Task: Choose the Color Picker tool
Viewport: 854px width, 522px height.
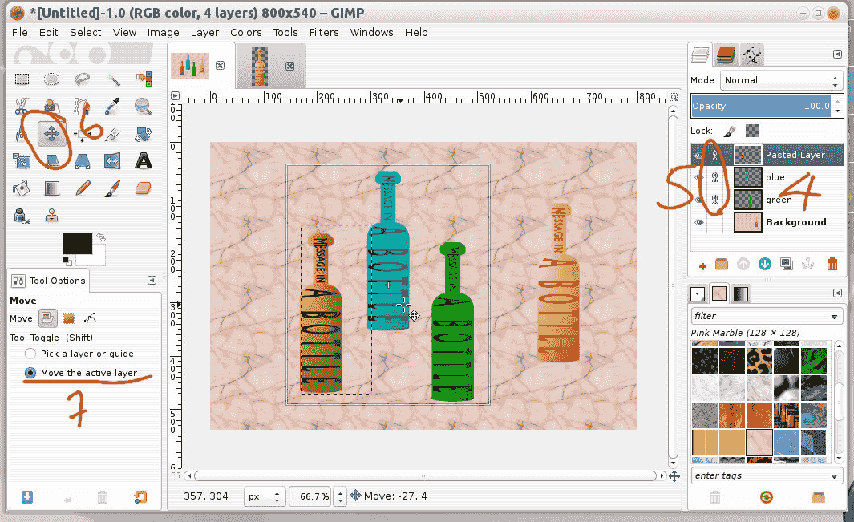Action: [113, 105]
